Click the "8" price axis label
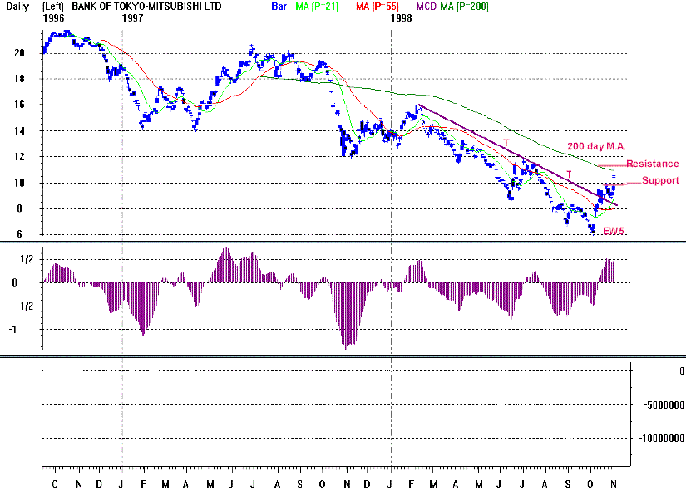Image resolution: width=686 pixels, height=490 pixels. point(19,208)
